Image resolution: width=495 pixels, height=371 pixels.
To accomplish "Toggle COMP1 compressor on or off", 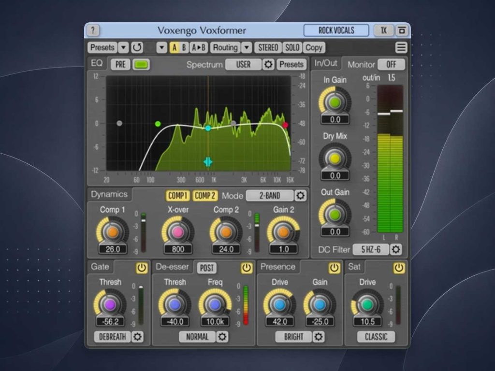I will [178, 196].
